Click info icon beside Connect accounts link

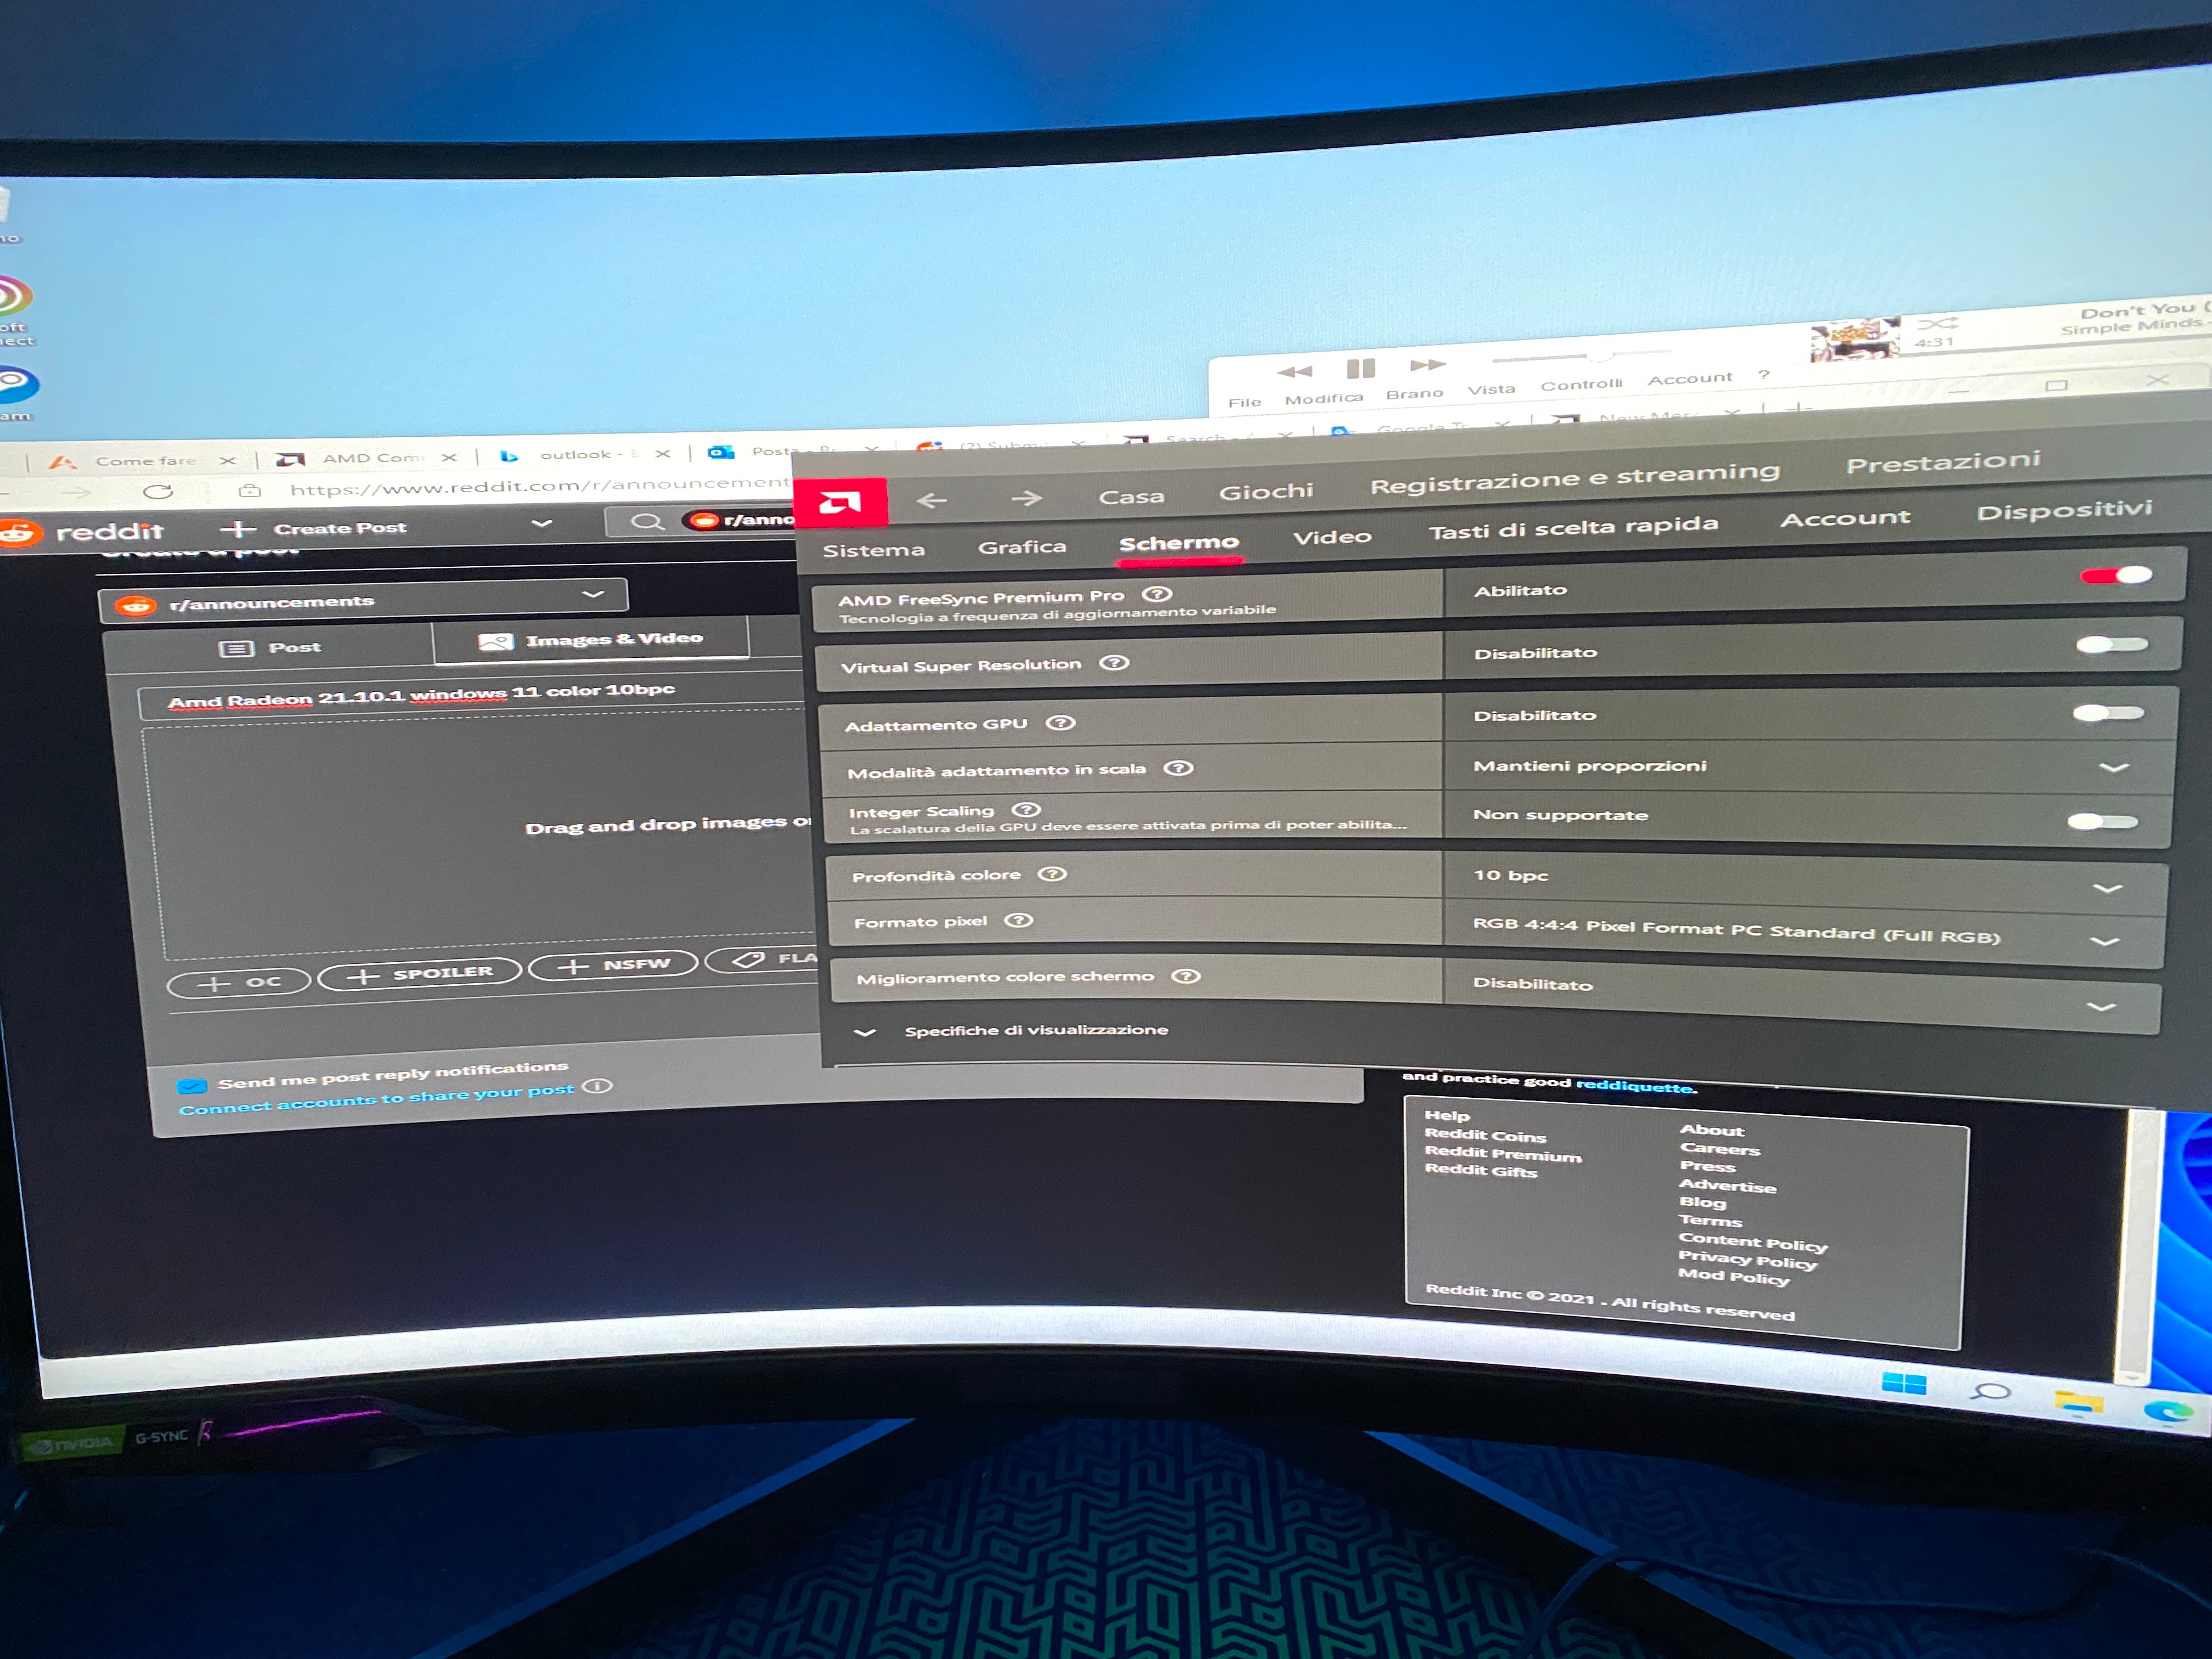597,1086
